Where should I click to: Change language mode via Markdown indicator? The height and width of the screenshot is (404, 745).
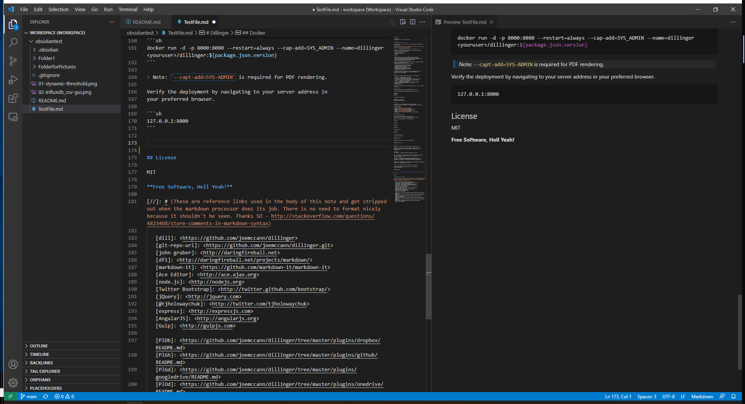click(x=702, y=396)
